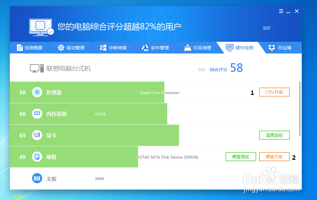Image resolution: width=317 pixels, height=200 pixels.
Task: Click the 硬盘 score 49
Action: (23, 157)
